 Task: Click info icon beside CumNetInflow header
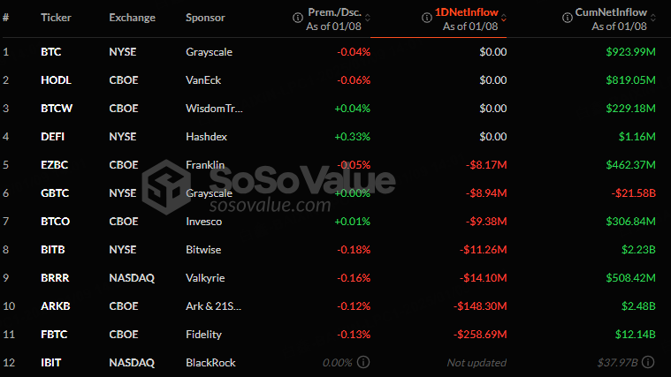567,18
